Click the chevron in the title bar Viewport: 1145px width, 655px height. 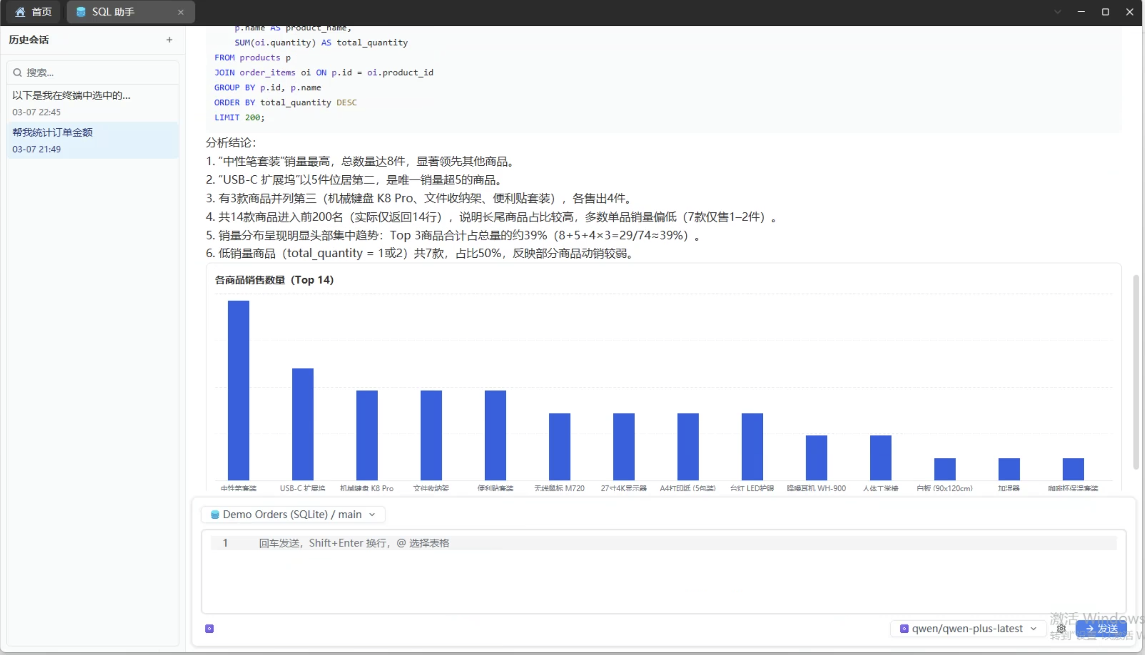pyautogui.click(x=1058, y=11)
